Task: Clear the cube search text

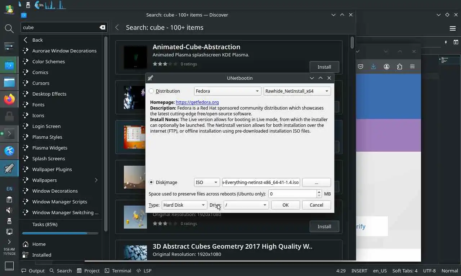Action: click(x=102, y=27)
